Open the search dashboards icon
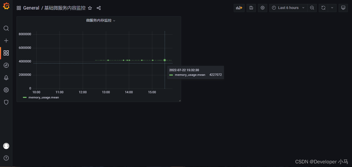This screenshot has height=167, width=352. pos(6,28)
